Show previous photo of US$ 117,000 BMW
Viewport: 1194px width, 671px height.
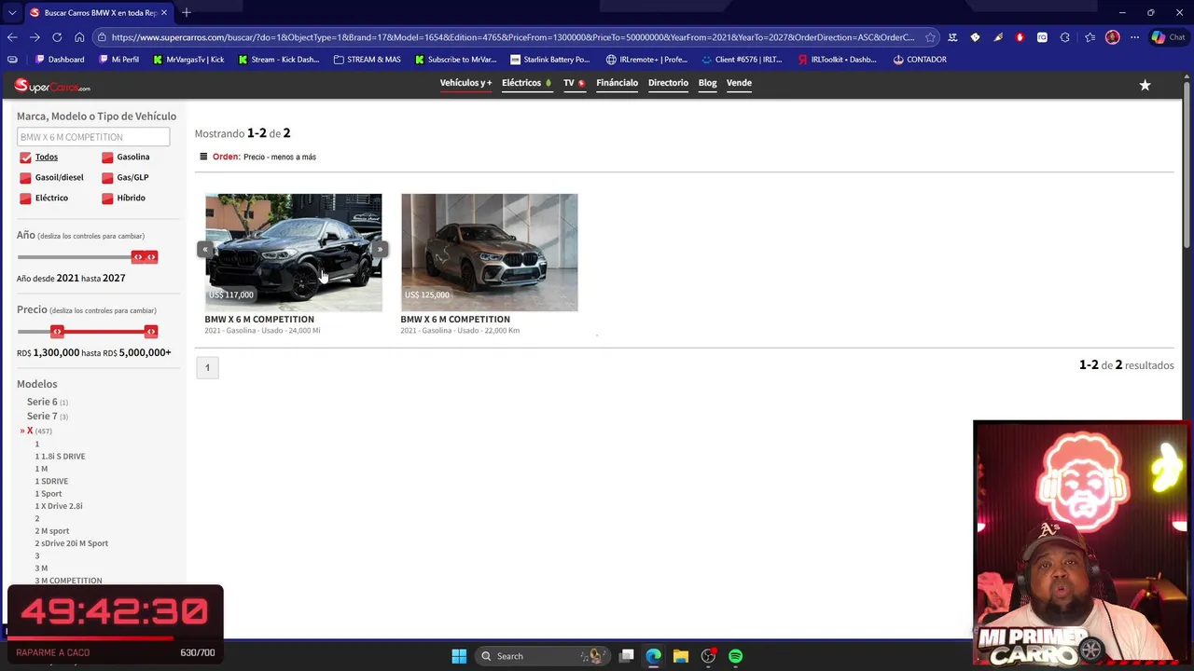coord(204,250)
